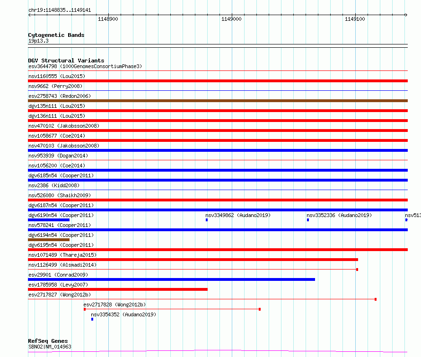Viewport: 421px width, 357px height.
Task: Click dgv6185n54 (Cooper2011) variant label
Action: [61, 175]
